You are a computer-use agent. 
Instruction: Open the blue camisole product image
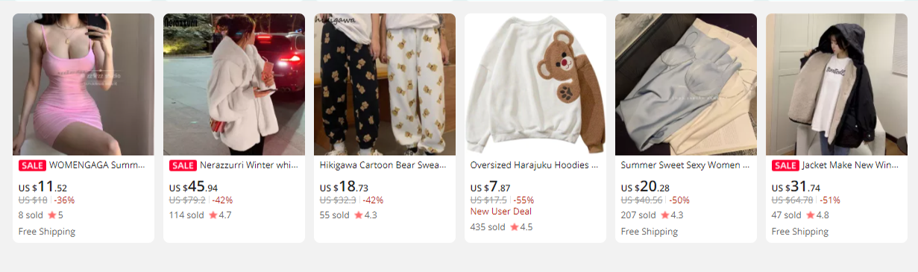(x=686, y=84)
